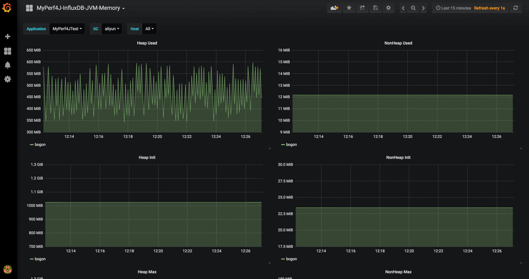Viewport: 529px width, 279px height.
Task: Open the Configuration gear in left sidebar
Action: click(7, 79)
